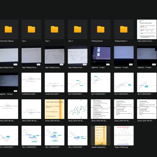Click the 'simple mastermind...' file name label
The height and width of the screenshot is (157, 157).
point(99,147)
